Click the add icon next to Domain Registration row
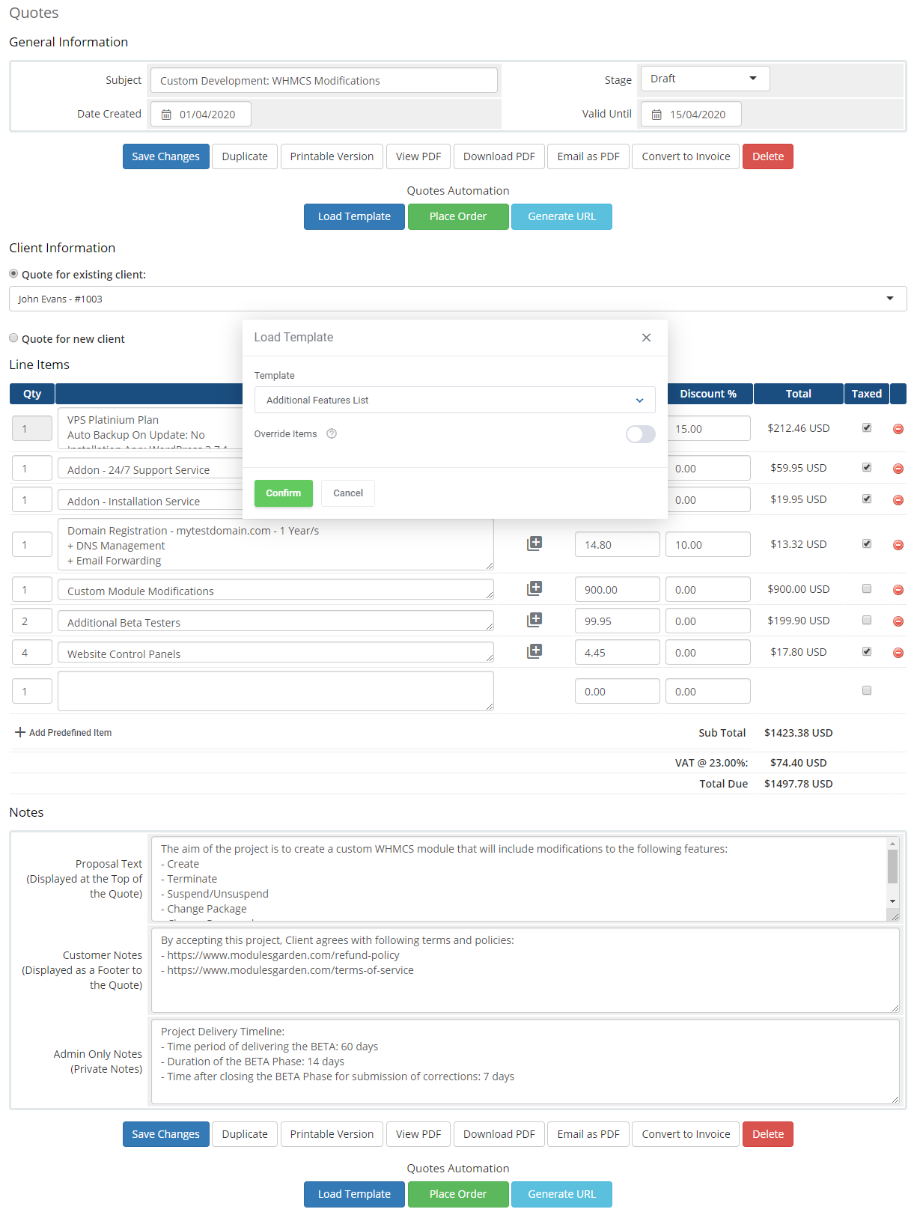The height and width of the screenshot is (1215, 917). coord(534,543)
